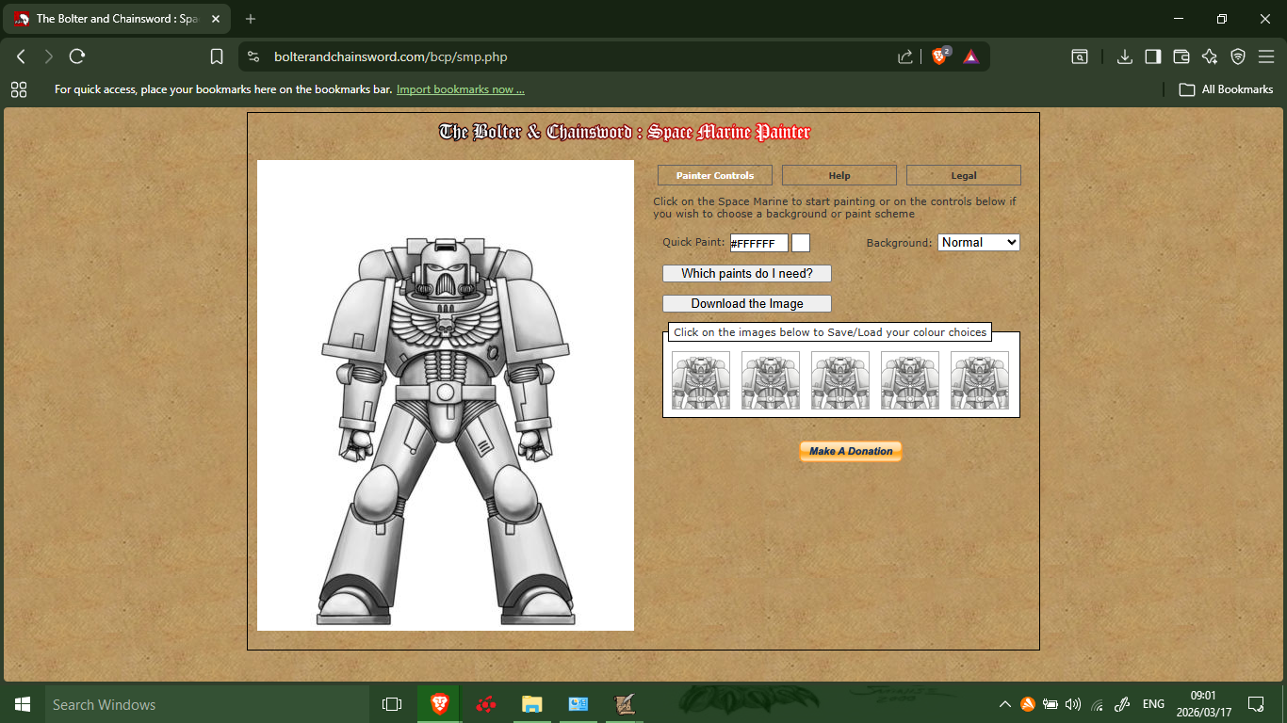This screenshot has height=723, width=1287.
Task: Open the Brave Wallet icon
Action: pos(1181,56)
